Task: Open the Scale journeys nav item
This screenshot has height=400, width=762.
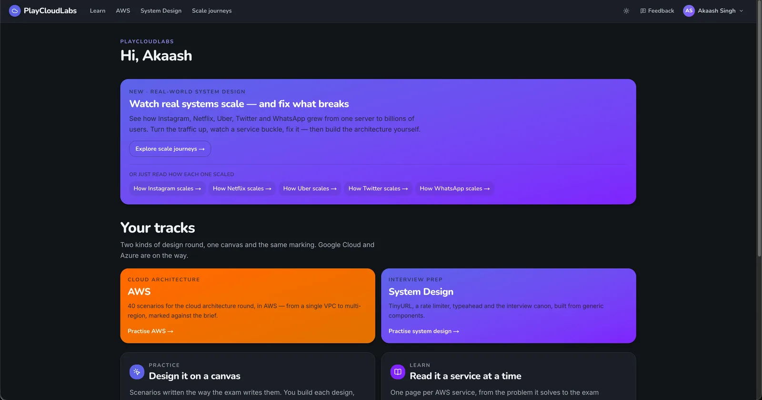Action: coord(212,10)
